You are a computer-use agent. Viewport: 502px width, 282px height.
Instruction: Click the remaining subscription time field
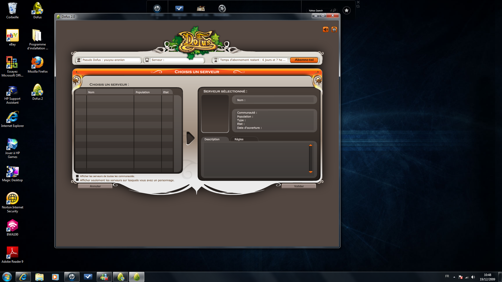coord(253,60)
